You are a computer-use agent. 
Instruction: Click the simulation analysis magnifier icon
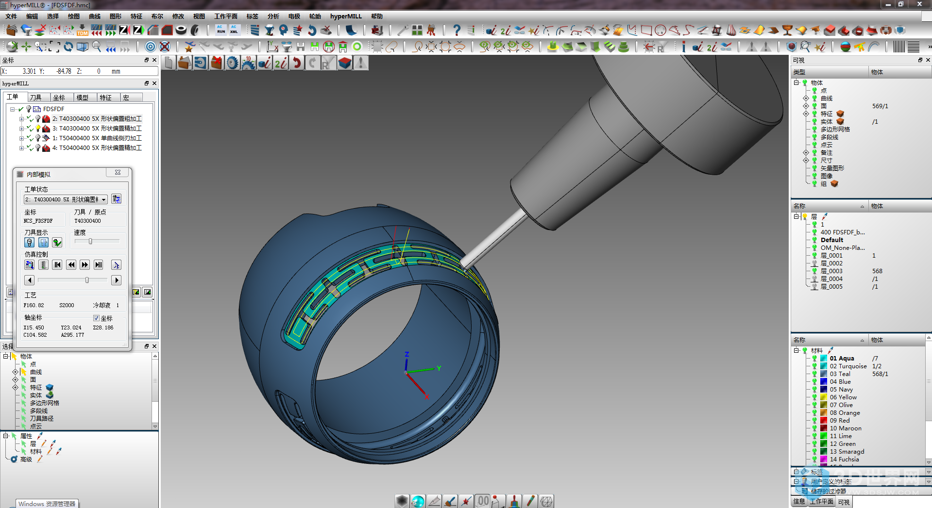coord(29,264)
